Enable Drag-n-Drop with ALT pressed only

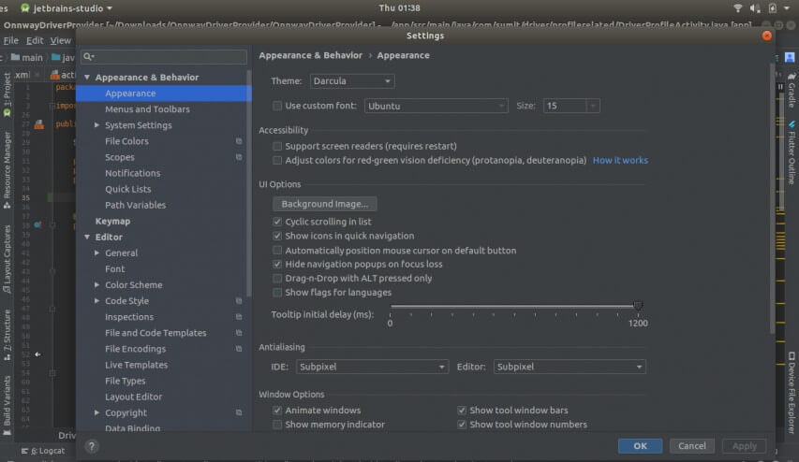[x=277, y=279]
